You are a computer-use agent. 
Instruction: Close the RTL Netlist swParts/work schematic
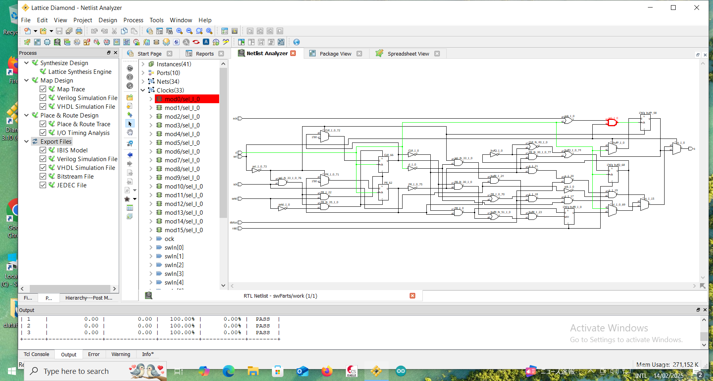point(412,296)
